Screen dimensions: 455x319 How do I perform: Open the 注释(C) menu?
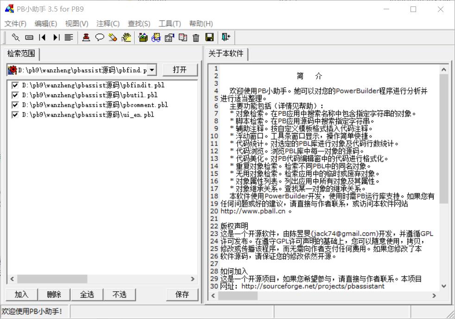tap(108, 24)
